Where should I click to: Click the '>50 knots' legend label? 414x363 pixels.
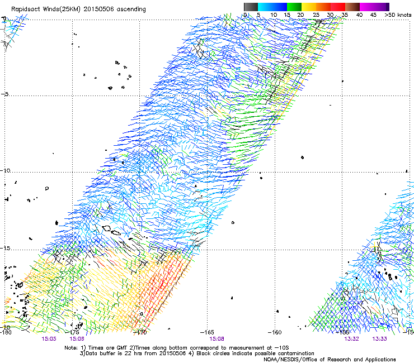point(398,15)
